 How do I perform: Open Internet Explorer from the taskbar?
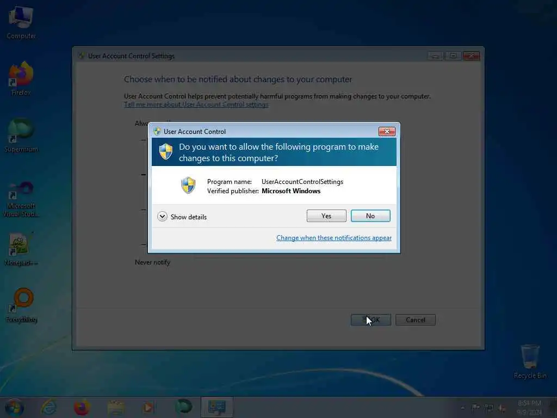click(48, 407)
